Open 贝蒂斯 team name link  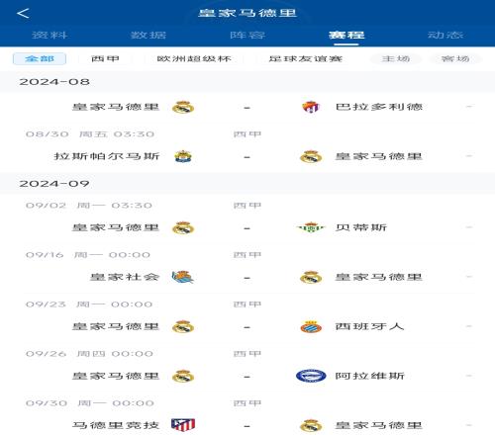pos(360,227)
